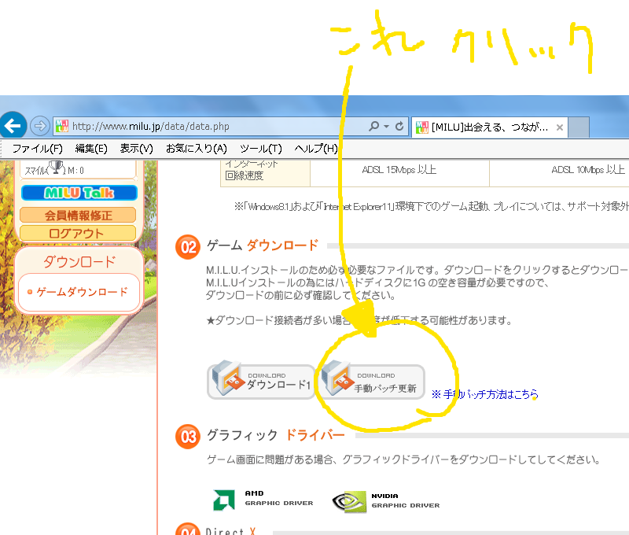Close the [MILU] browser tab
Screen dimensions: 629x535
tap(560, 127)
